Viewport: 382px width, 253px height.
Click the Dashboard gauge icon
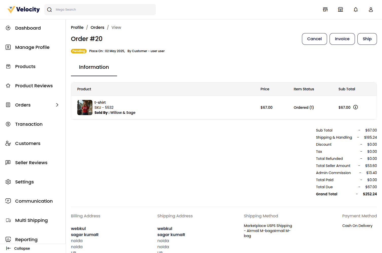(x=8, y=28)
